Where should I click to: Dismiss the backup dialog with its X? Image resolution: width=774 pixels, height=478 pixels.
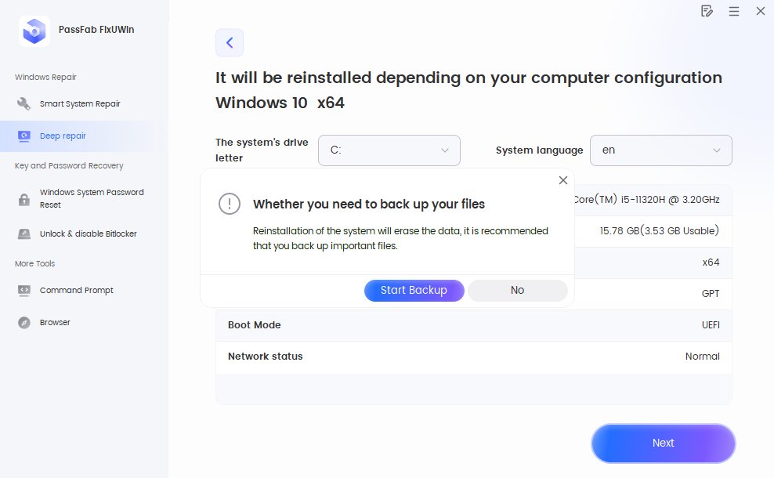[562, 180]
